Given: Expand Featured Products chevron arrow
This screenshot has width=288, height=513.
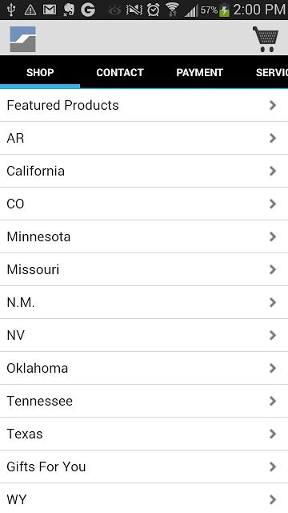Looking at the screenshot, I should [273, 105].
